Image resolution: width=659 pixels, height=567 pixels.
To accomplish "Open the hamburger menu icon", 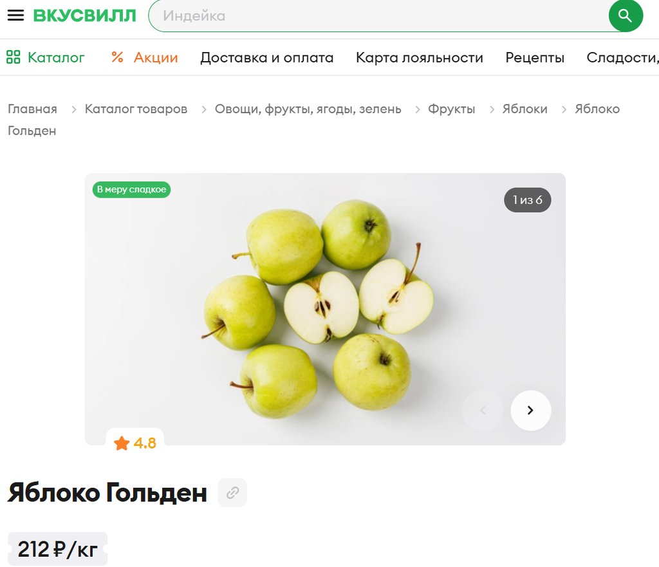I will click(15, 15).
